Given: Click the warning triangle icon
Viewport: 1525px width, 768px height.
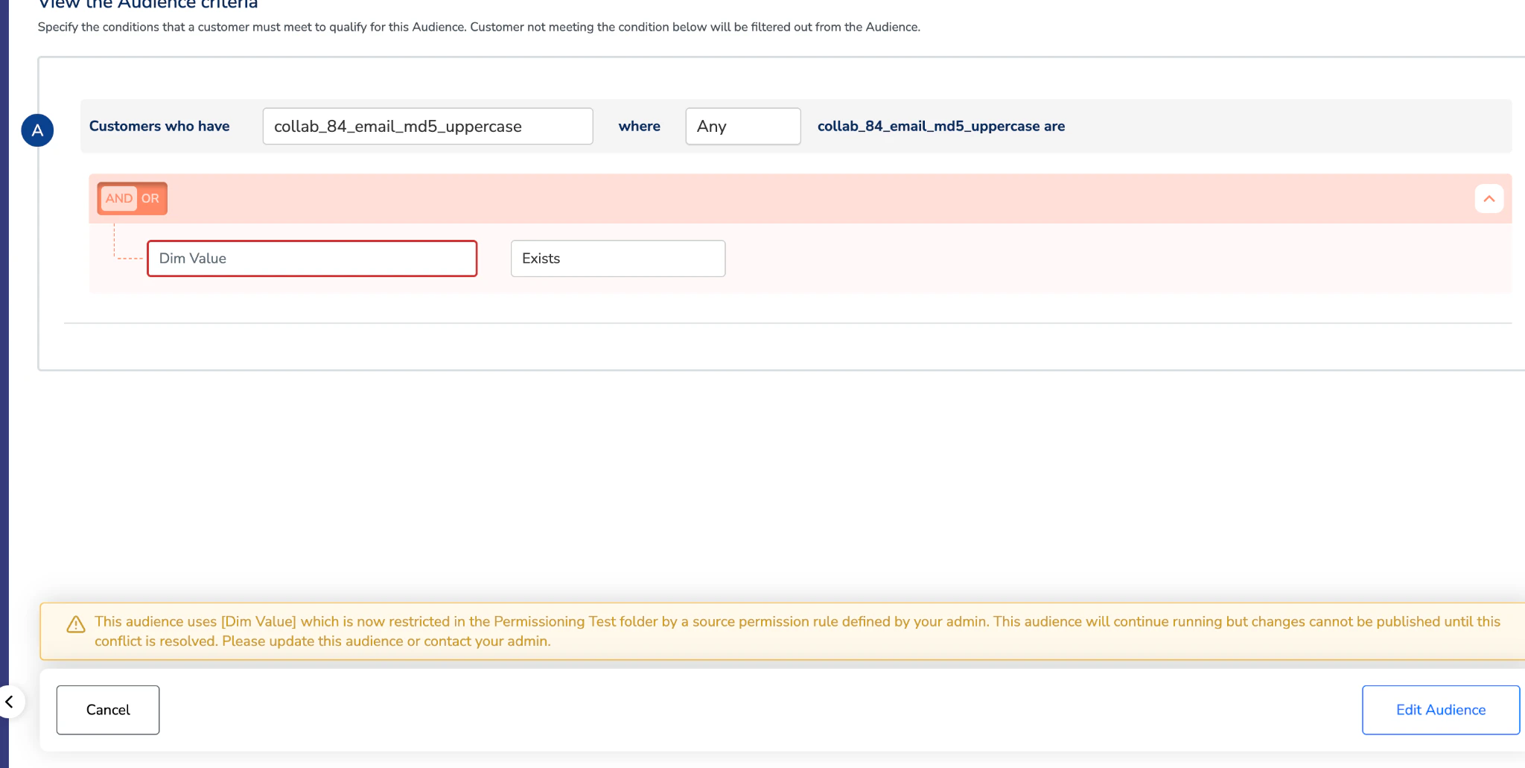Looking at the screenshot, I should tap(76, 624).
